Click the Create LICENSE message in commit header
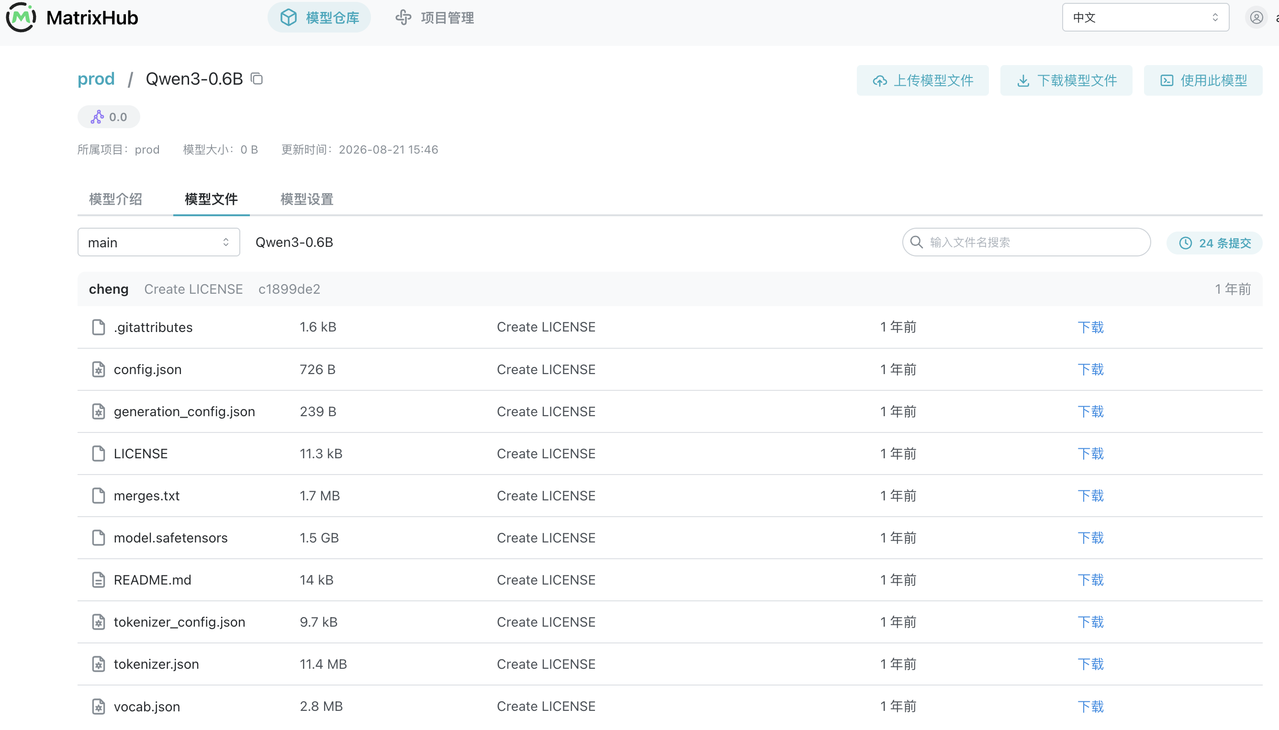1279x730 pixels. click(193, 289)
